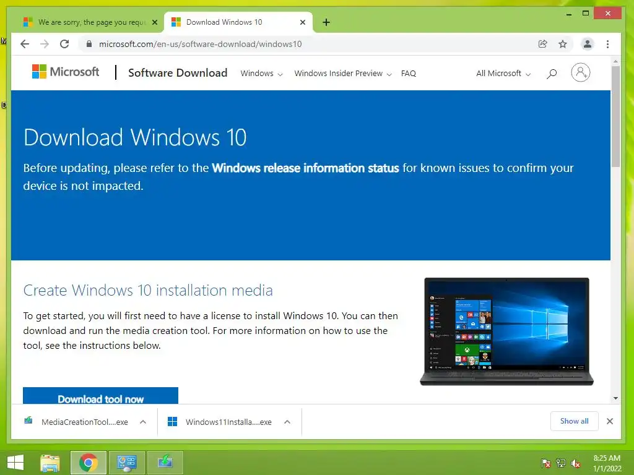Click the Download tool now button
Viewport: 634px width, 475px height.
(x=100, y=396)
